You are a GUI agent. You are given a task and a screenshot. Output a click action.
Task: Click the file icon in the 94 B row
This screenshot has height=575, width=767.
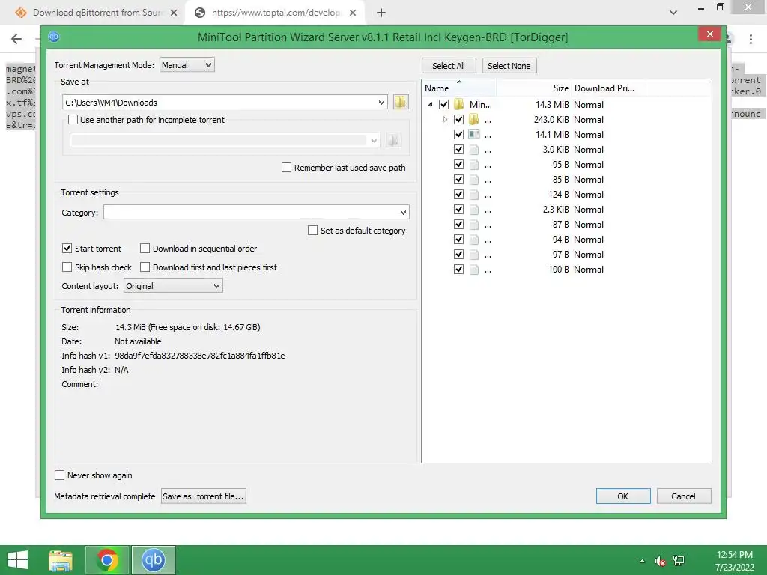473,239
